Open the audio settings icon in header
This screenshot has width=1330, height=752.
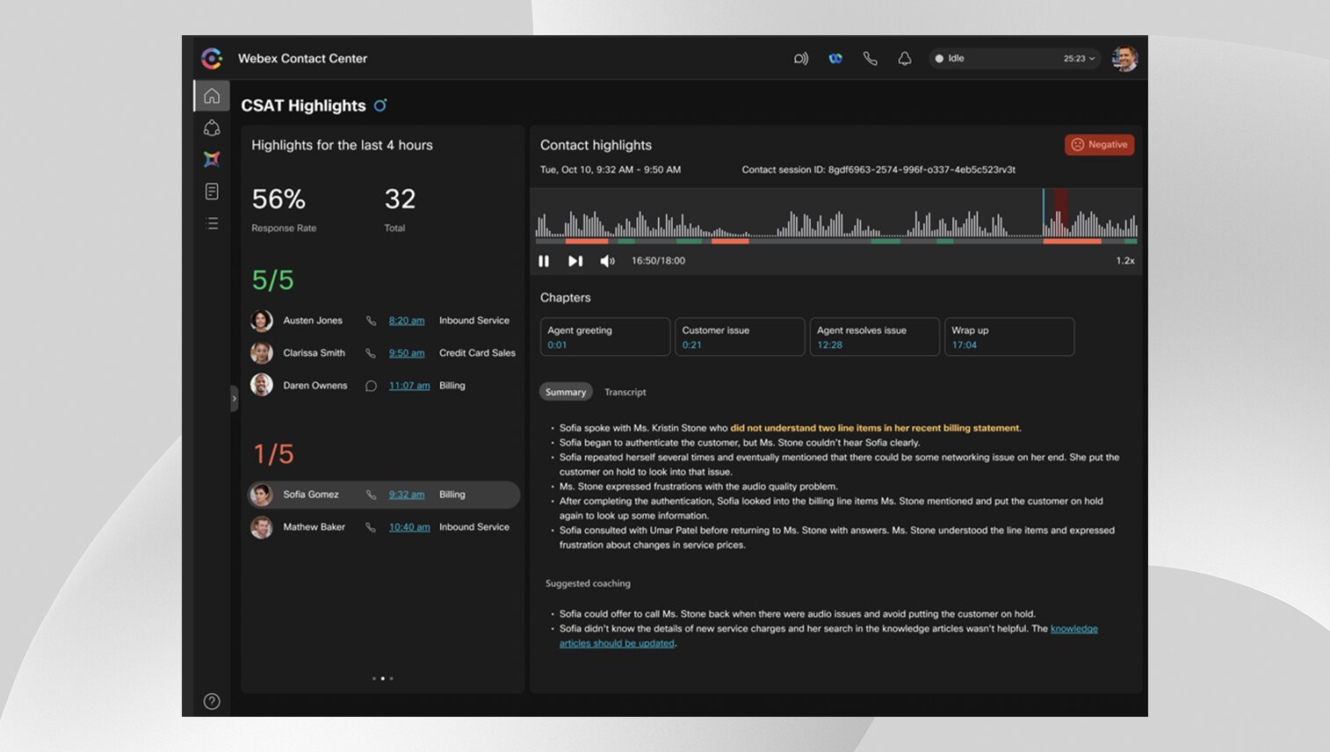click(x=800, y=59)
